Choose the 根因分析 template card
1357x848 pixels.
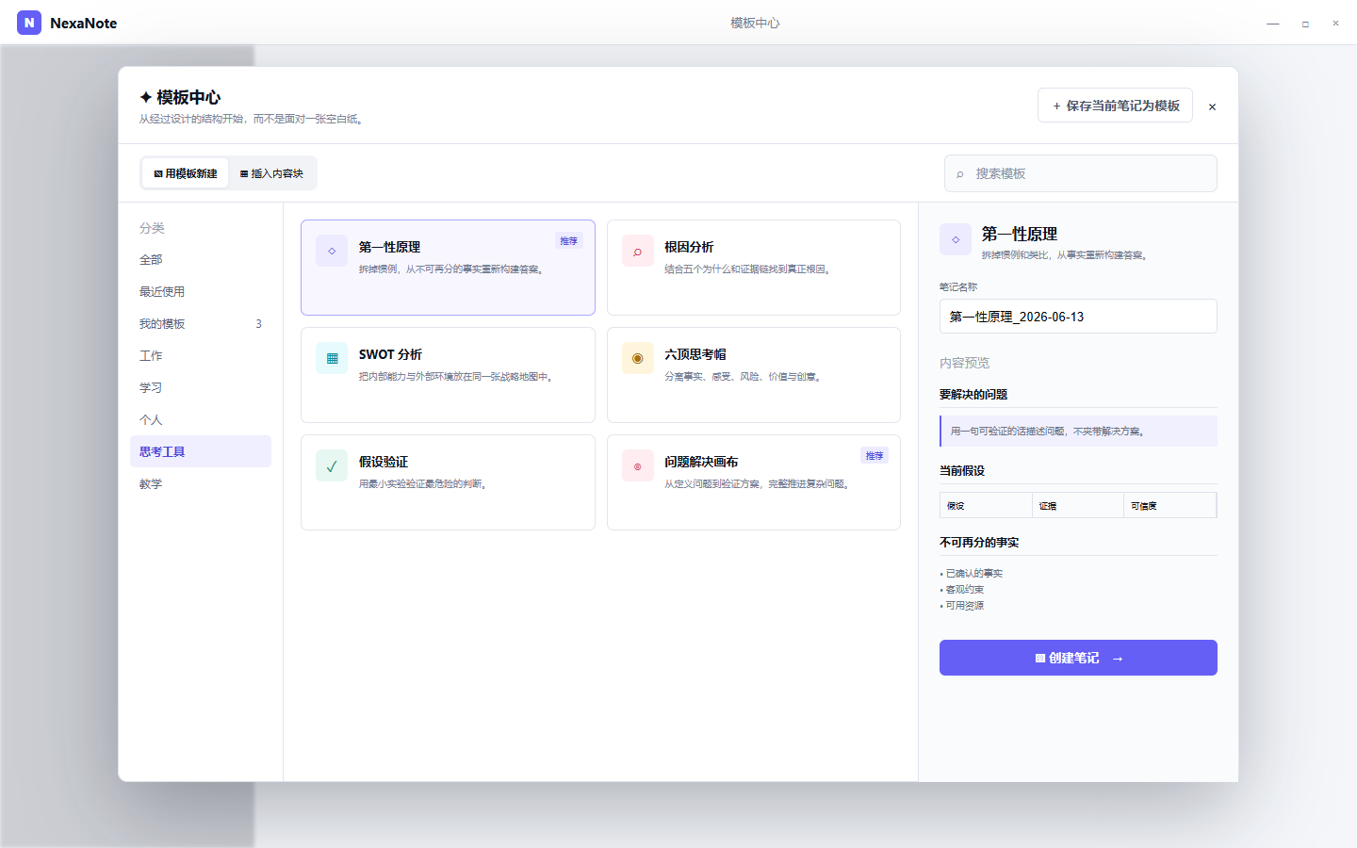[x=754, y=268]
